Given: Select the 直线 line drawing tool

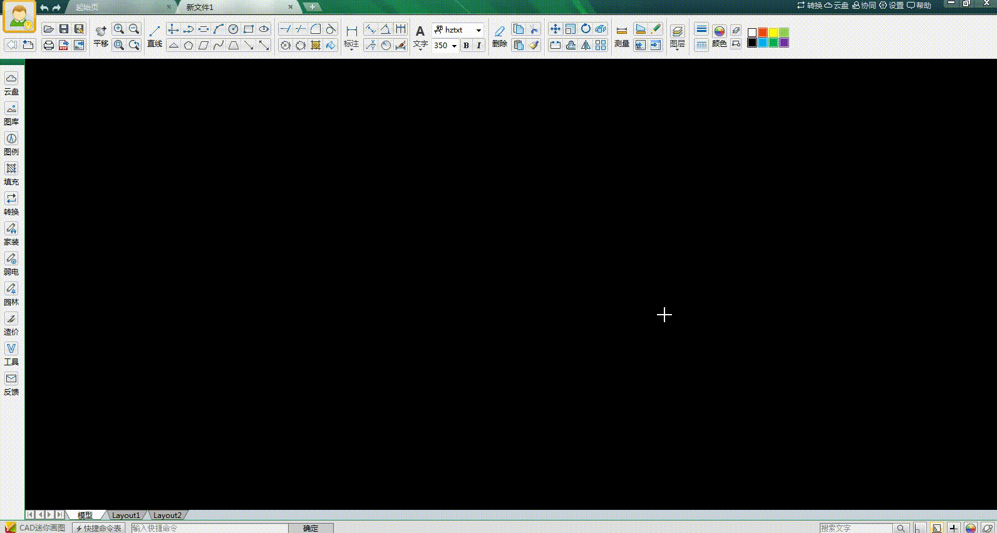Looking at the screenshot, I should [x=155, y=36].
